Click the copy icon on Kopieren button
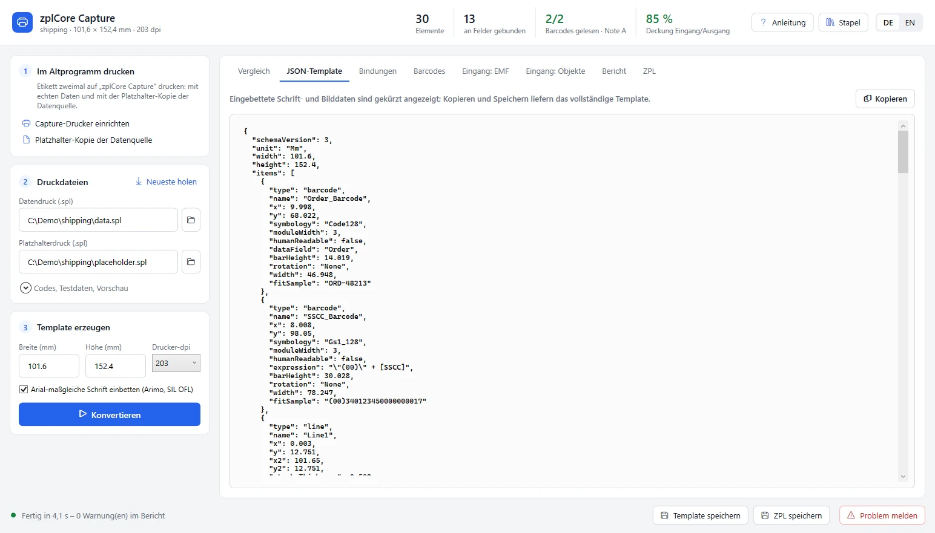 [868, 99]
